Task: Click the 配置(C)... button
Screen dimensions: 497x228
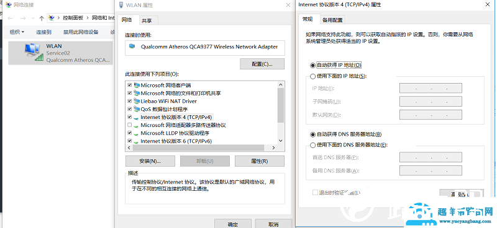Action: (x=262, y=64)
